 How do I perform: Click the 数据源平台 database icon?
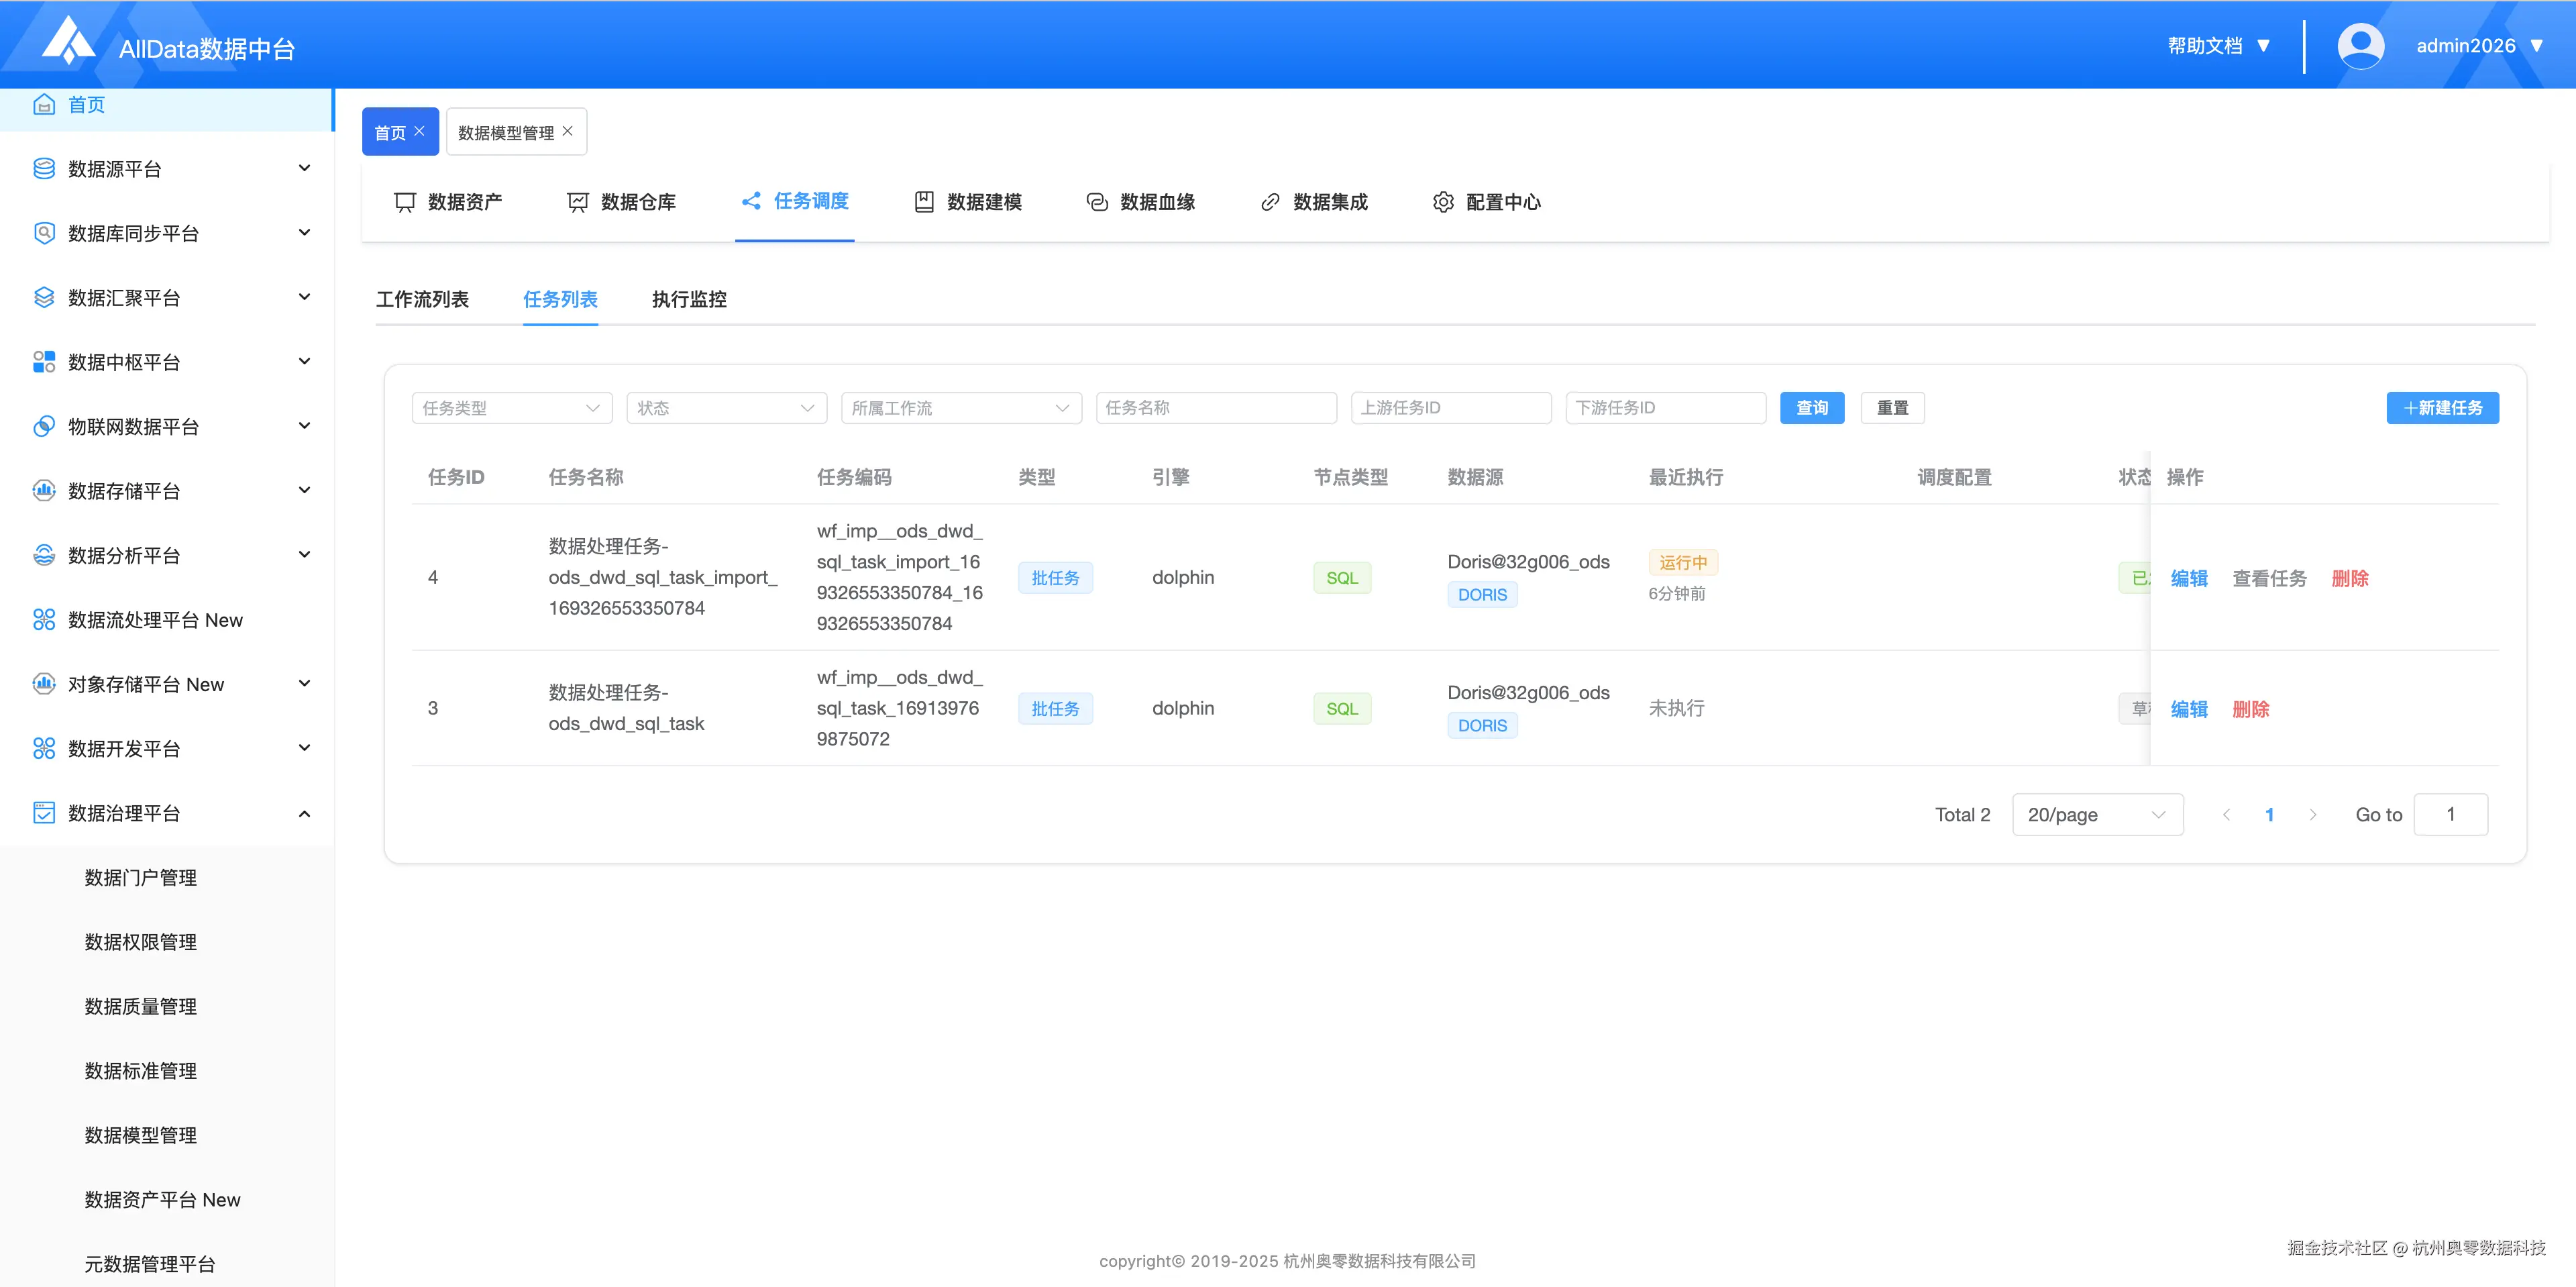coord(44,169)
